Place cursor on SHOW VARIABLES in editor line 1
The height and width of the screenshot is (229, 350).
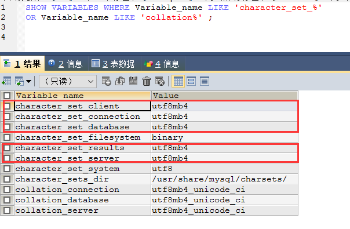click(62, 8)
